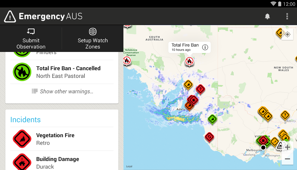Open the three-dot overflow menu
This screenshot has width=297, height=170.
(x=287, y=16)
